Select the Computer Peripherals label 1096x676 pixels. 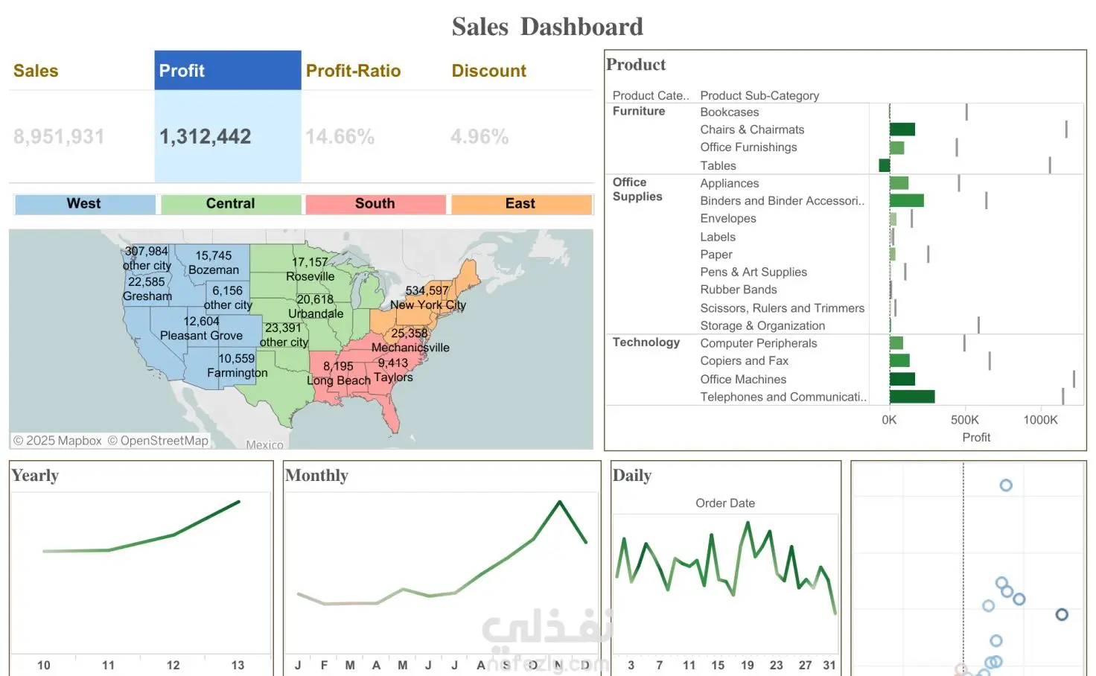[x=759, y=343]
